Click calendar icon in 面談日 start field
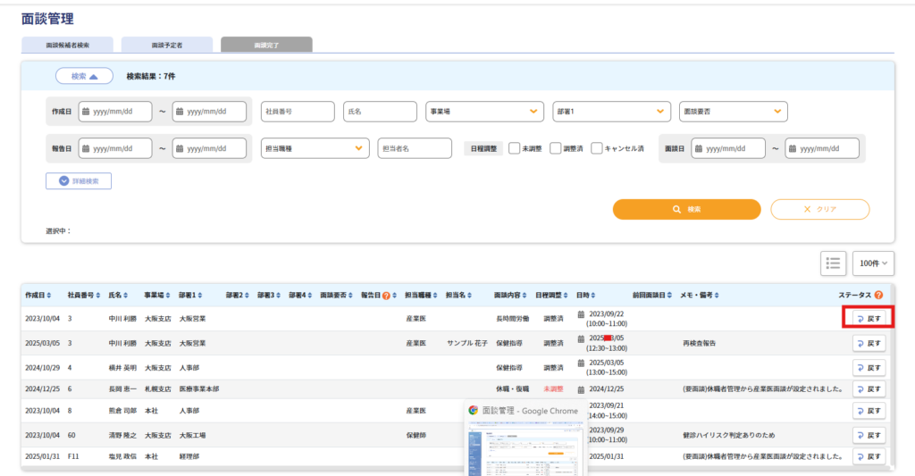915x476 pixels. coord(697,148)
